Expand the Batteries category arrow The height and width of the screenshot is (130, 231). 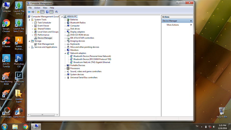coord(65,20)
